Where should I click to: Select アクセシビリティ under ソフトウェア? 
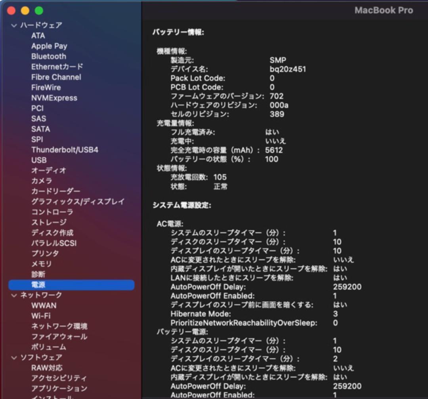57,378
